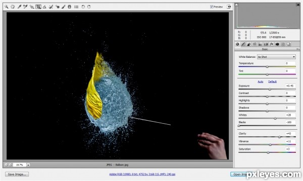This screenshot has width=303, height=181.
Task: Click the histogram graph
Action: coord(267,16)
